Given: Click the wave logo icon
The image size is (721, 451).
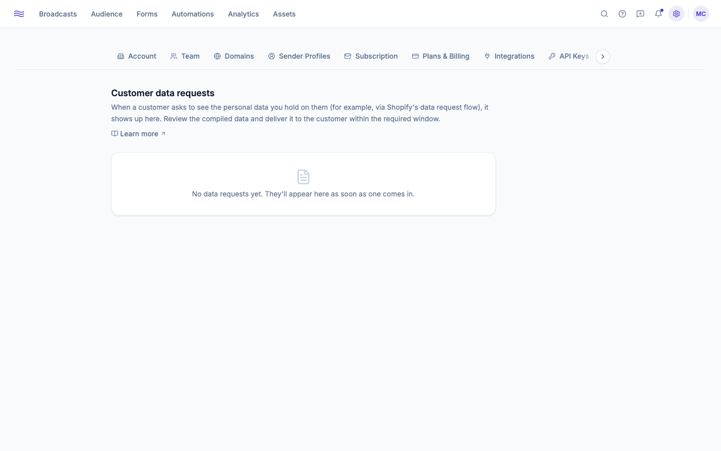Looking at the screenshot, I should pos(19,14).
